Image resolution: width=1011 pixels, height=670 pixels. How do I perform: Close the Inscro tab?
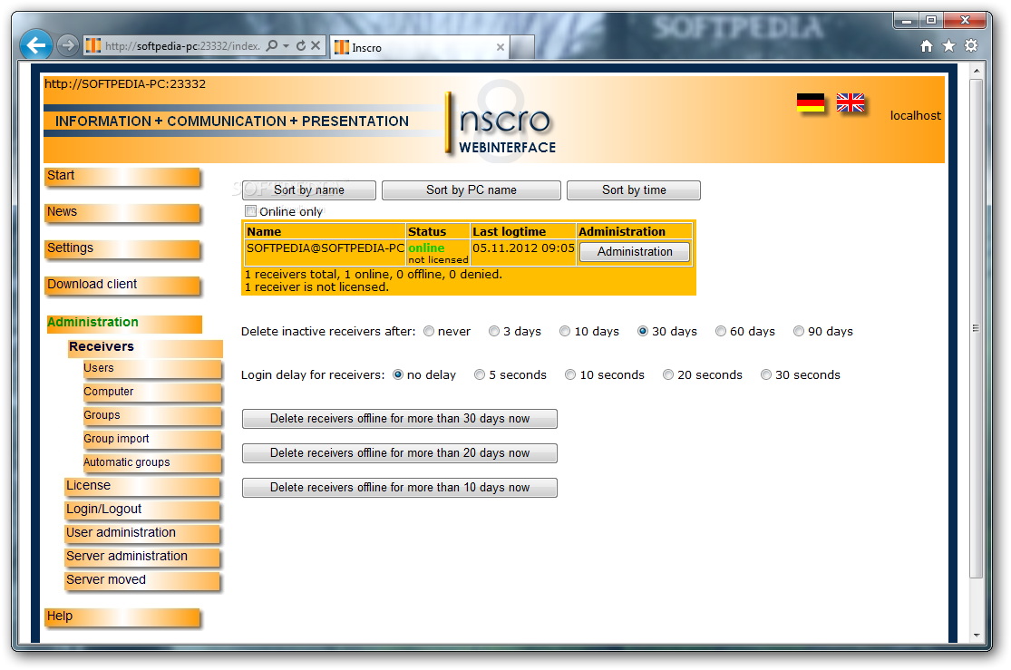pos(501,47)
